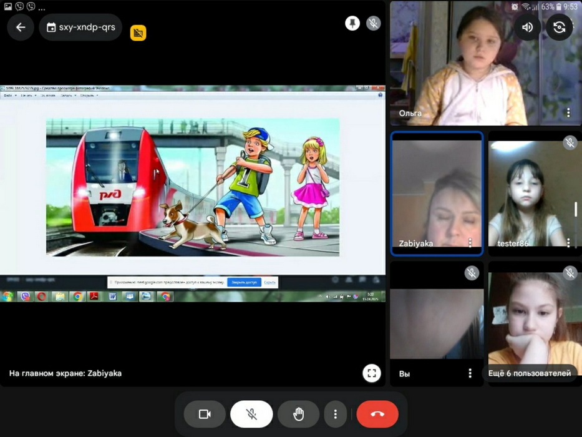This screenshot has height=437, width=582.
Task: Open the three-dot menu on the Вы tile
Action: pos(470,373)
